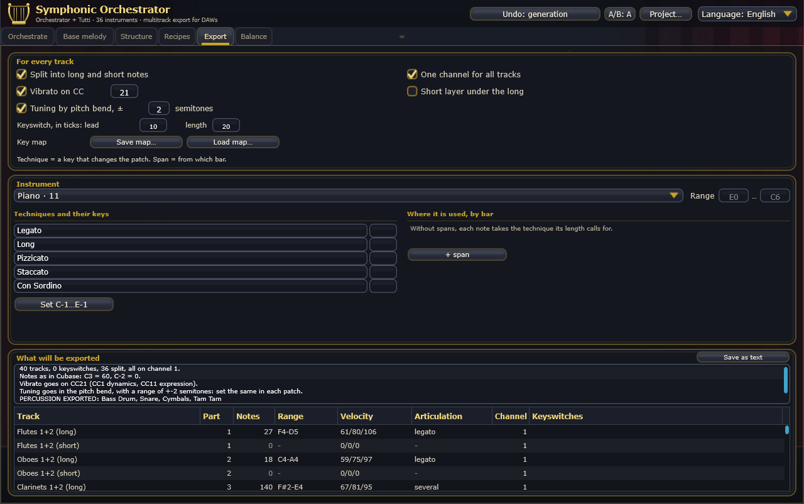Select the Flutes 1+2 (long) row
Viewport: 804px width, 504px height.
(399, 432)
